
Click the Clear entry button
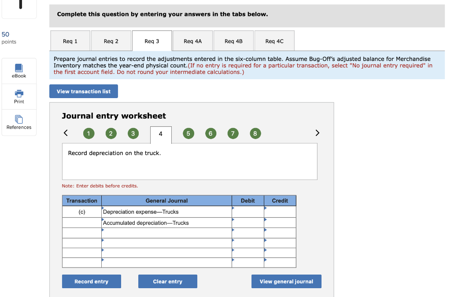(x=168, y=282)
